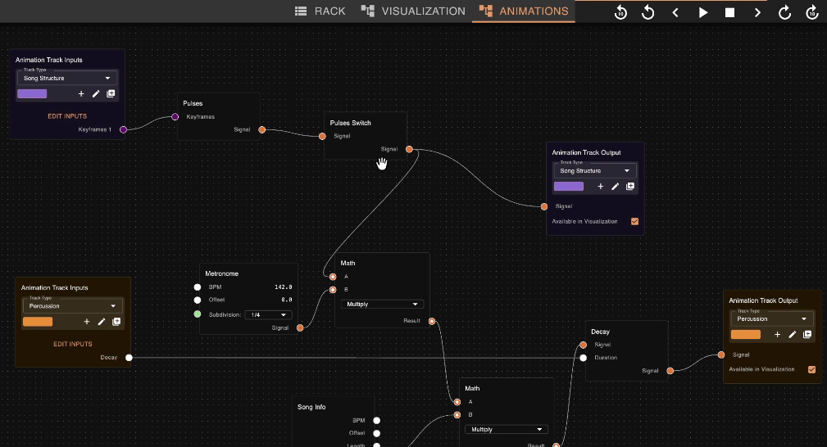Toggle Available in Visualization for Percussion output
This screenshot has height=447, width=827.
[x=812, y=369]
